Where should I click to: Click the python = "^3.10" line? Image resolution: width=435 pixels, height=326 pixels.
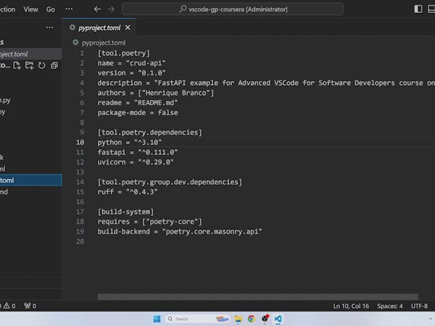click(130, 143)
